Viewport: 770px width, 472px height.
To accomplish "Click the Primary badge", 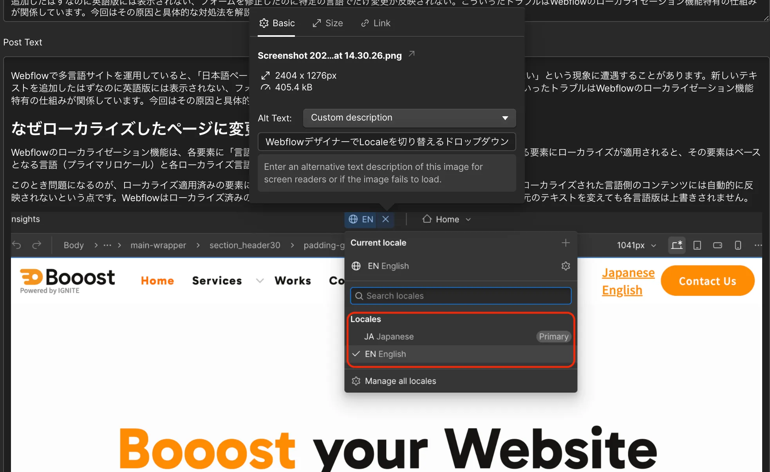I will pyautogui.click(x=553, y=337).
